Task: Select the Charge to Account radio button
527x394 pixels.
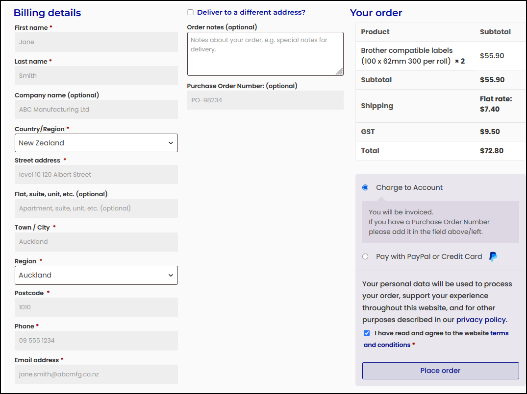Action: tap(365, 187)
